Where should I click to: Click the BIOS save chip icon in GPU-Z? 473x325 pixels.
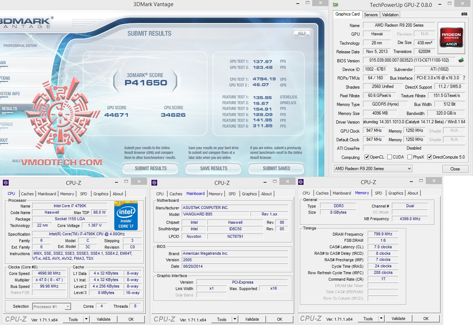[461, 60]
